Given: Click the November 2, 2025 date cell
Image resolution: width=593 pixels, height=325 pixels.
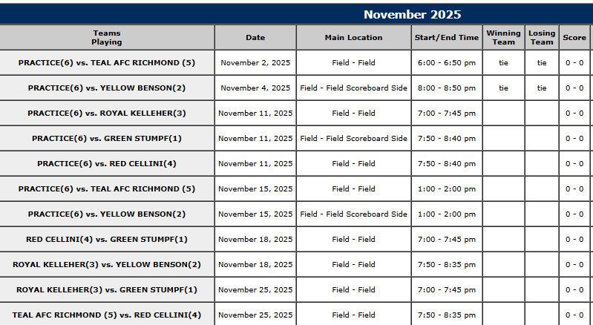Looking at the screenshot, I should [x=255, y=63].
